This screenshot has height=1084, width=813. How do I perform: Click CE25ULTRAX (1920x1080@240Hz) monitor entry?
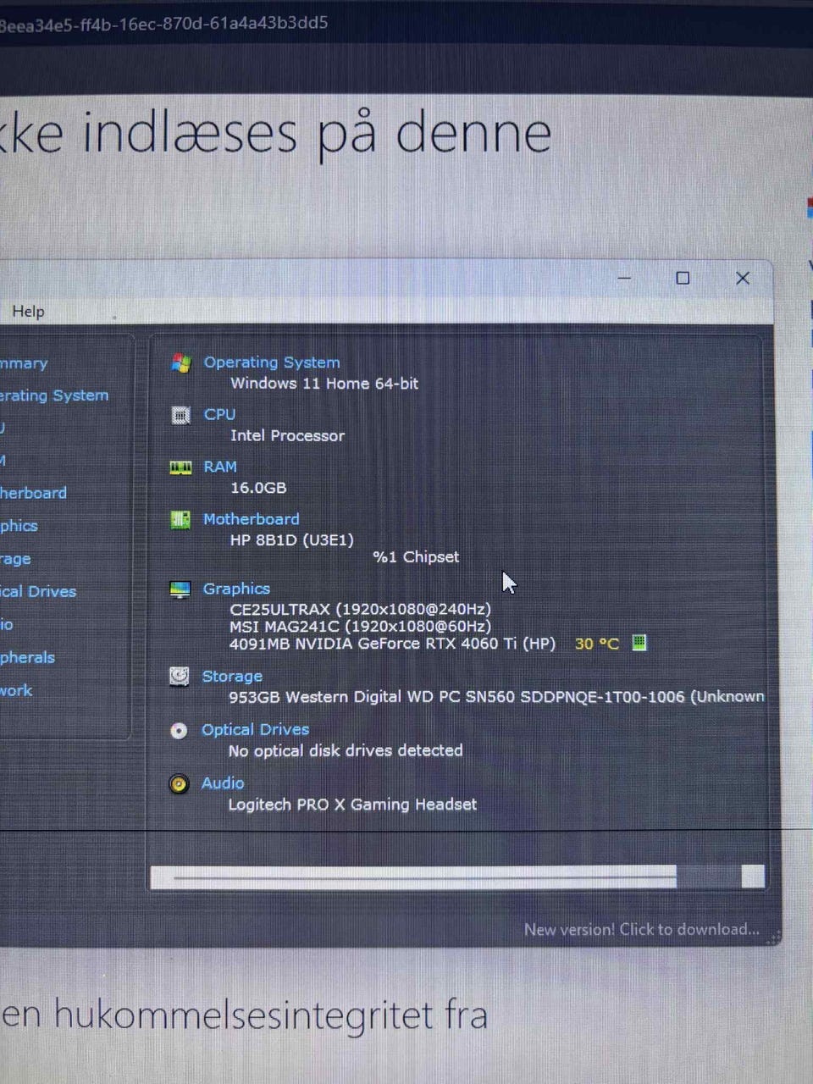click(x=360, y=609)
